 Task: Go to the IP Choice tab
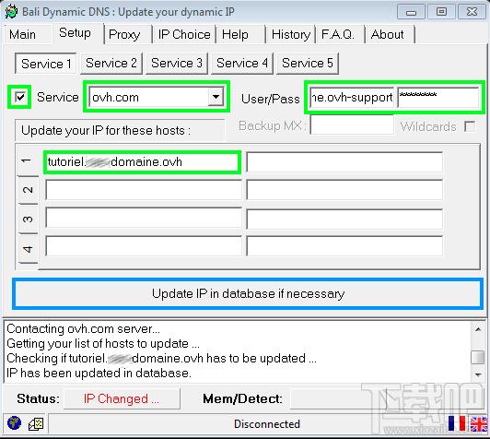tap(184, 34)
